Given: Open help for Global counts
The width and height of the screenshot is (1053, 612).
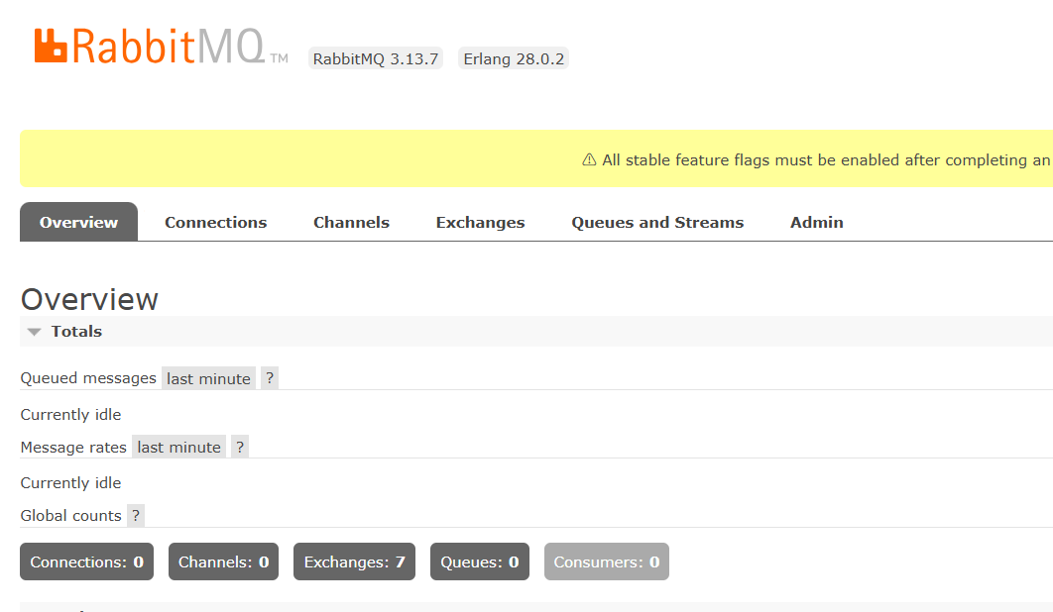Looking at the screenshot, I should pyautogui.click(x=136, y=515).
